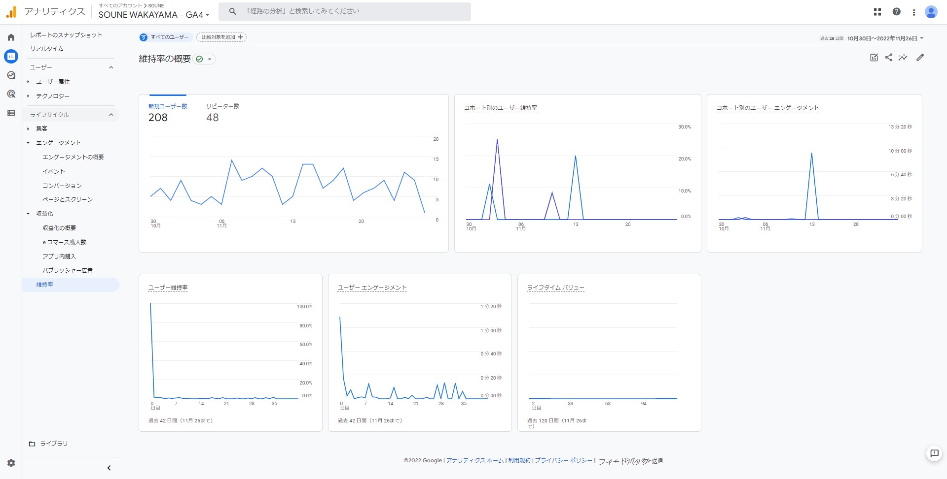947x479 pixels.
Task: Select the リピーター数 metric tab
Action: [222, 113]
